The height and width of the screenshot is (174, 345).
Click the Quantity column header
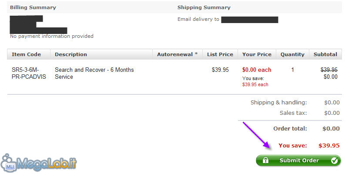292,54
